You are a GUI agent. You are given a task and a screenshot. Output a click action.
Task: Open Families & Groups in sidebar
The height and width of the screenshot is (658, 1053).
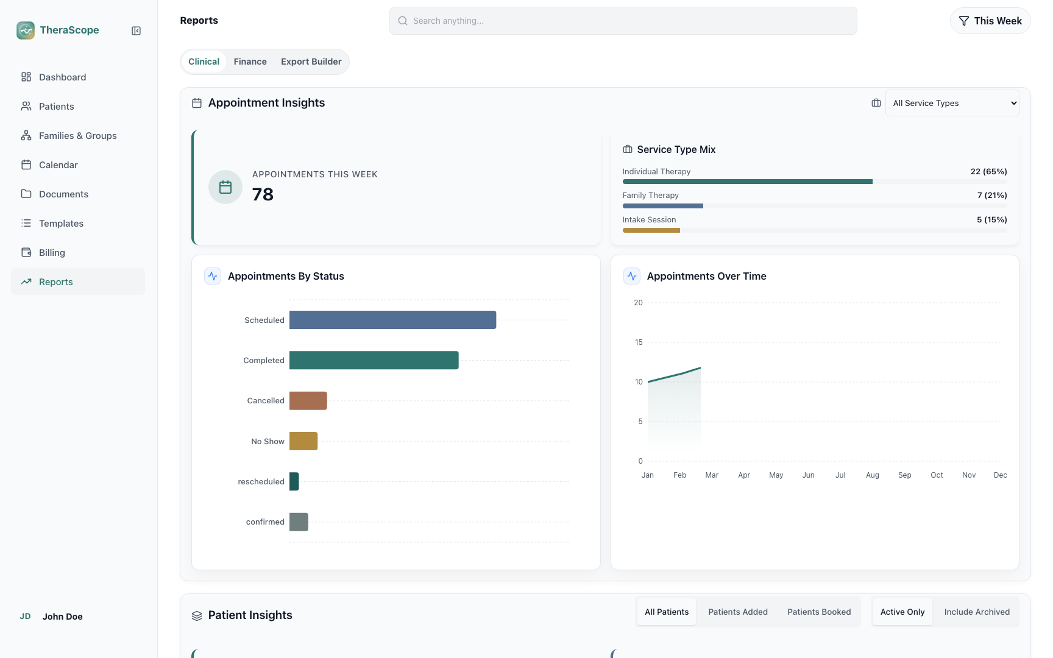[x=78, y=135]
